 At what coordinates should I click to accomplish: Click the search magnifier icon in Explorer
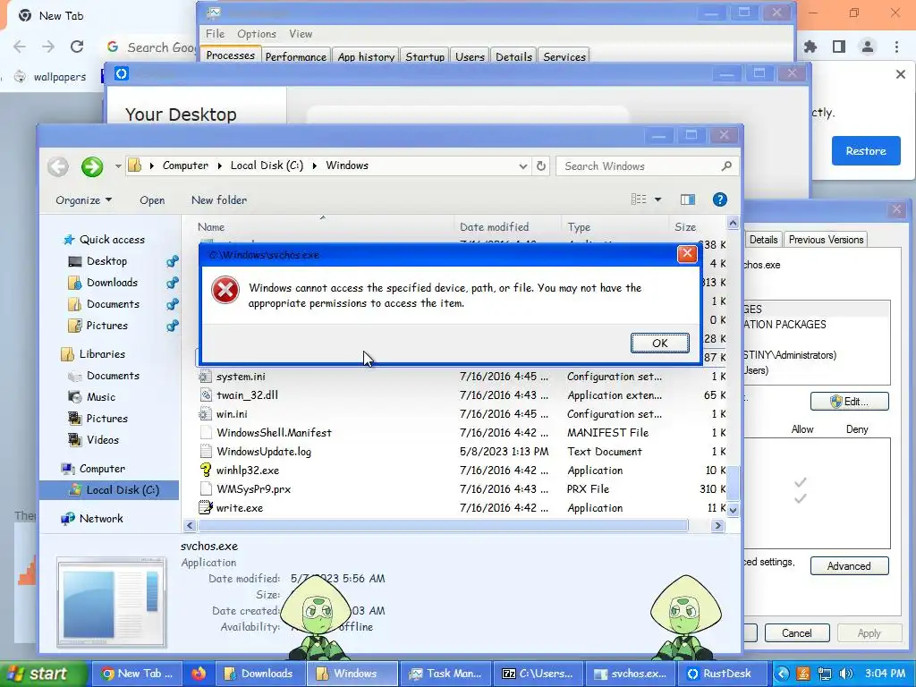726,165
